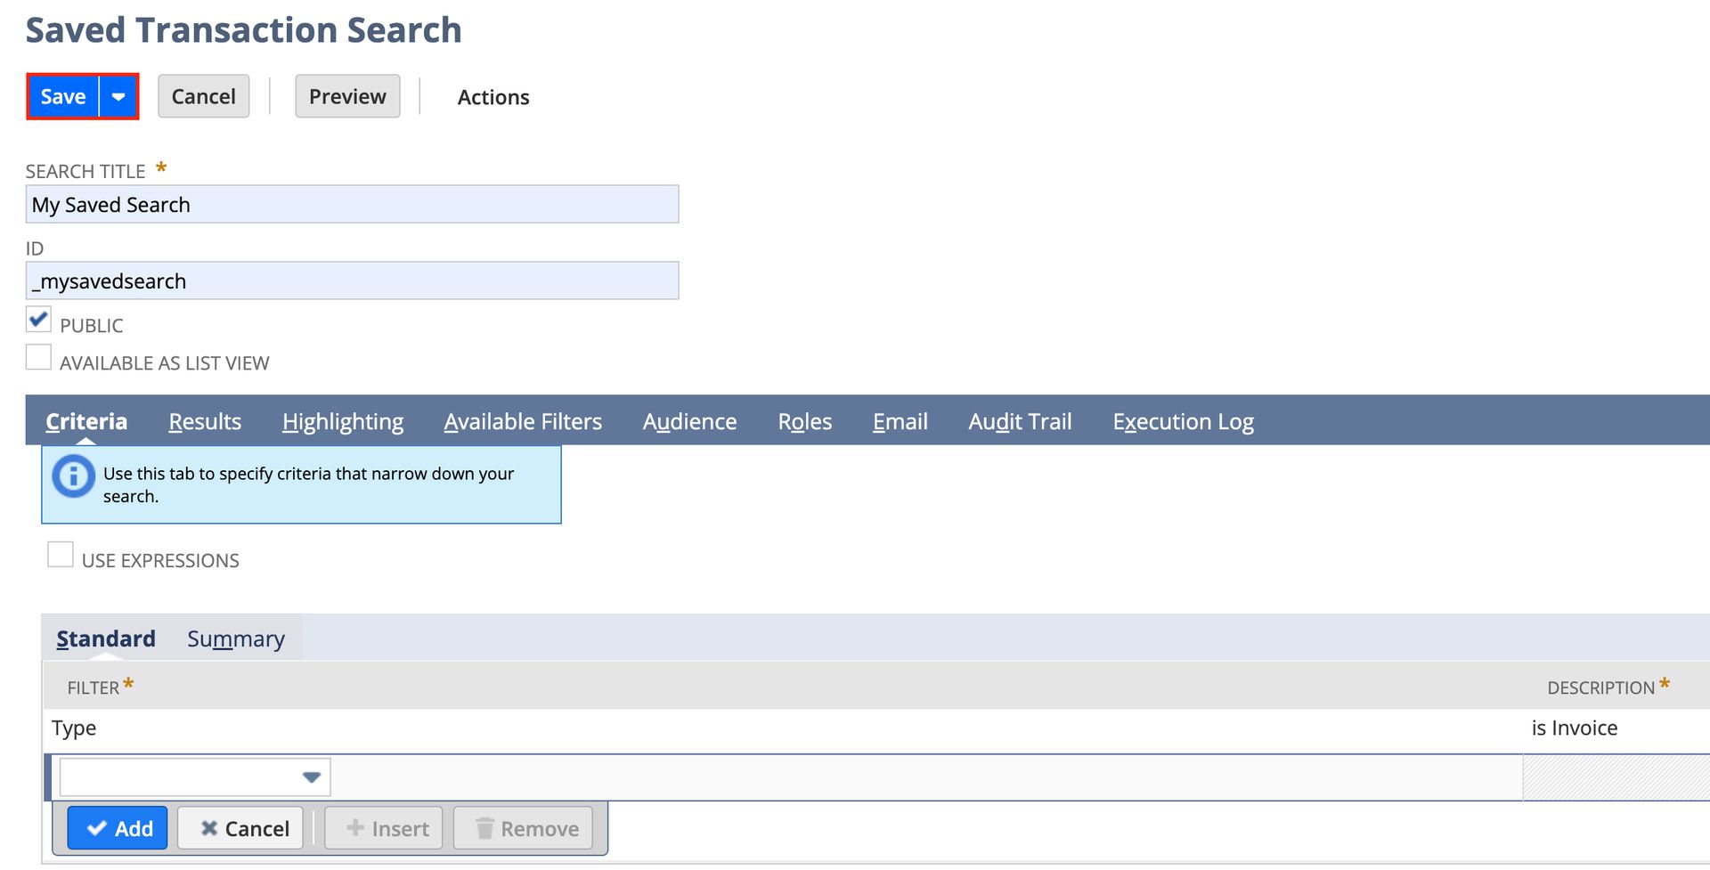Click the Save button
The height and width of the screenshot is (870, 1710).
pyautogui.click(x=62, y=95)
